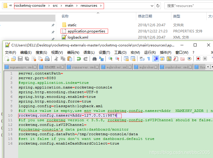213x158 pixels.
Task: Expand chevron after main breadcrumb
Action: [77, 6]
